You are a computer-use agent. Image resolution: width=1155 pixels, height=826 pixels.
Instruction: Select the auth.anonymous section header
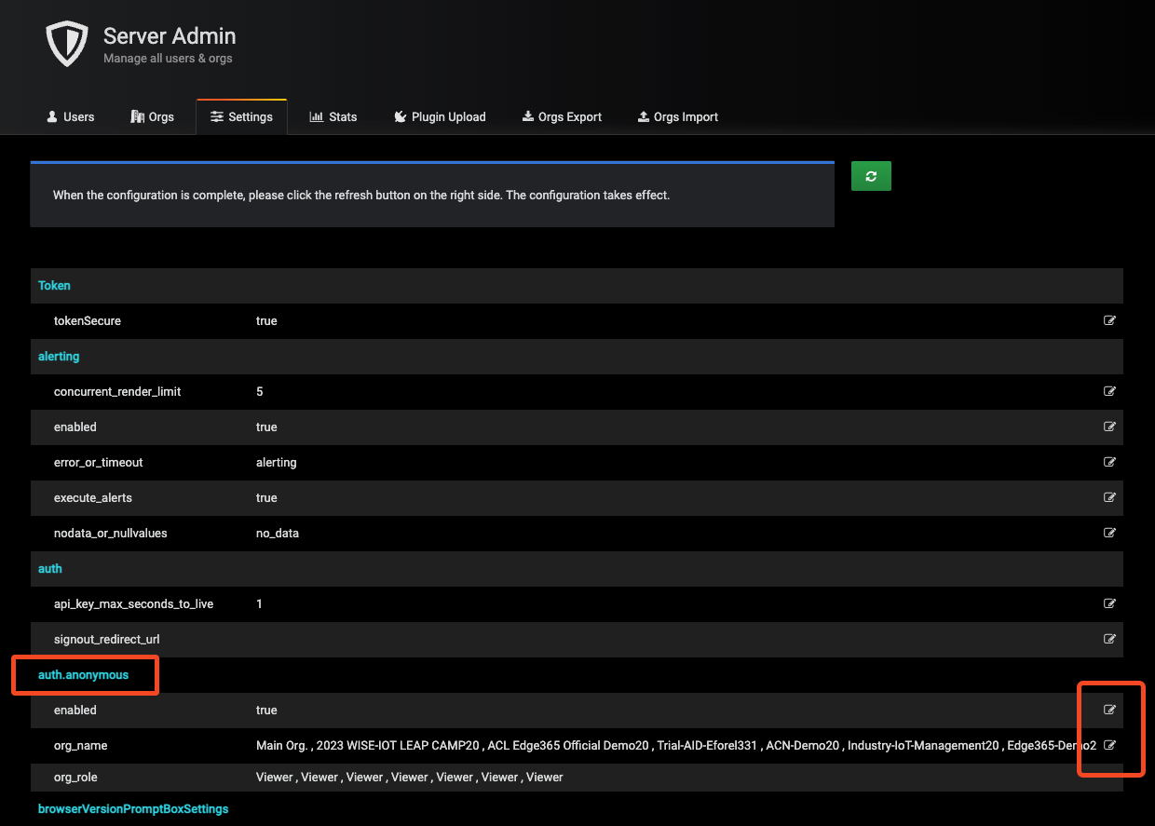[82, 674]
